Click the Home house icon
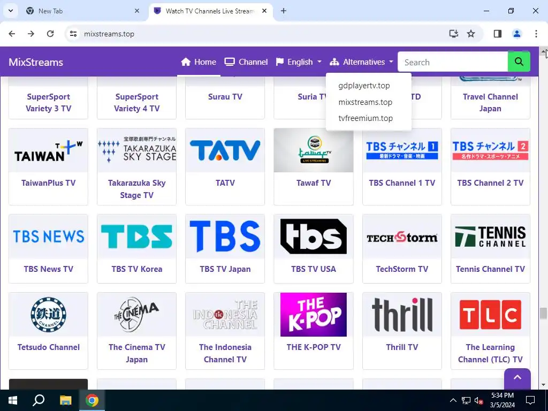Viewport: 548px width, 411px height. click(x=186, y=62)
